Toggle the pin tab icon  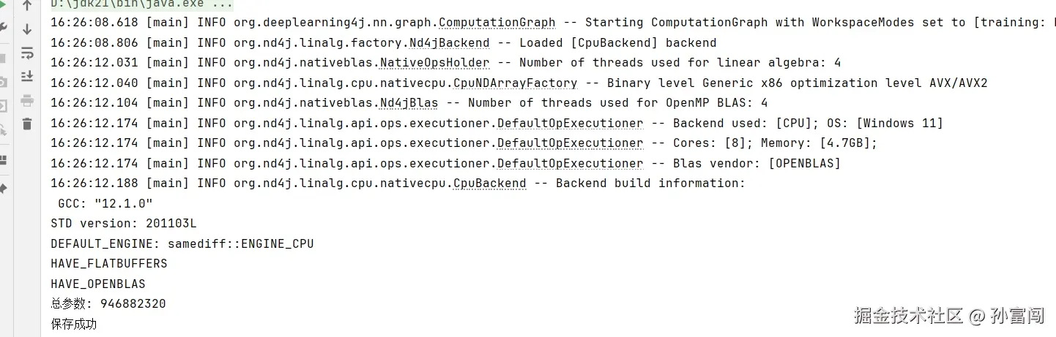point(2,189)
